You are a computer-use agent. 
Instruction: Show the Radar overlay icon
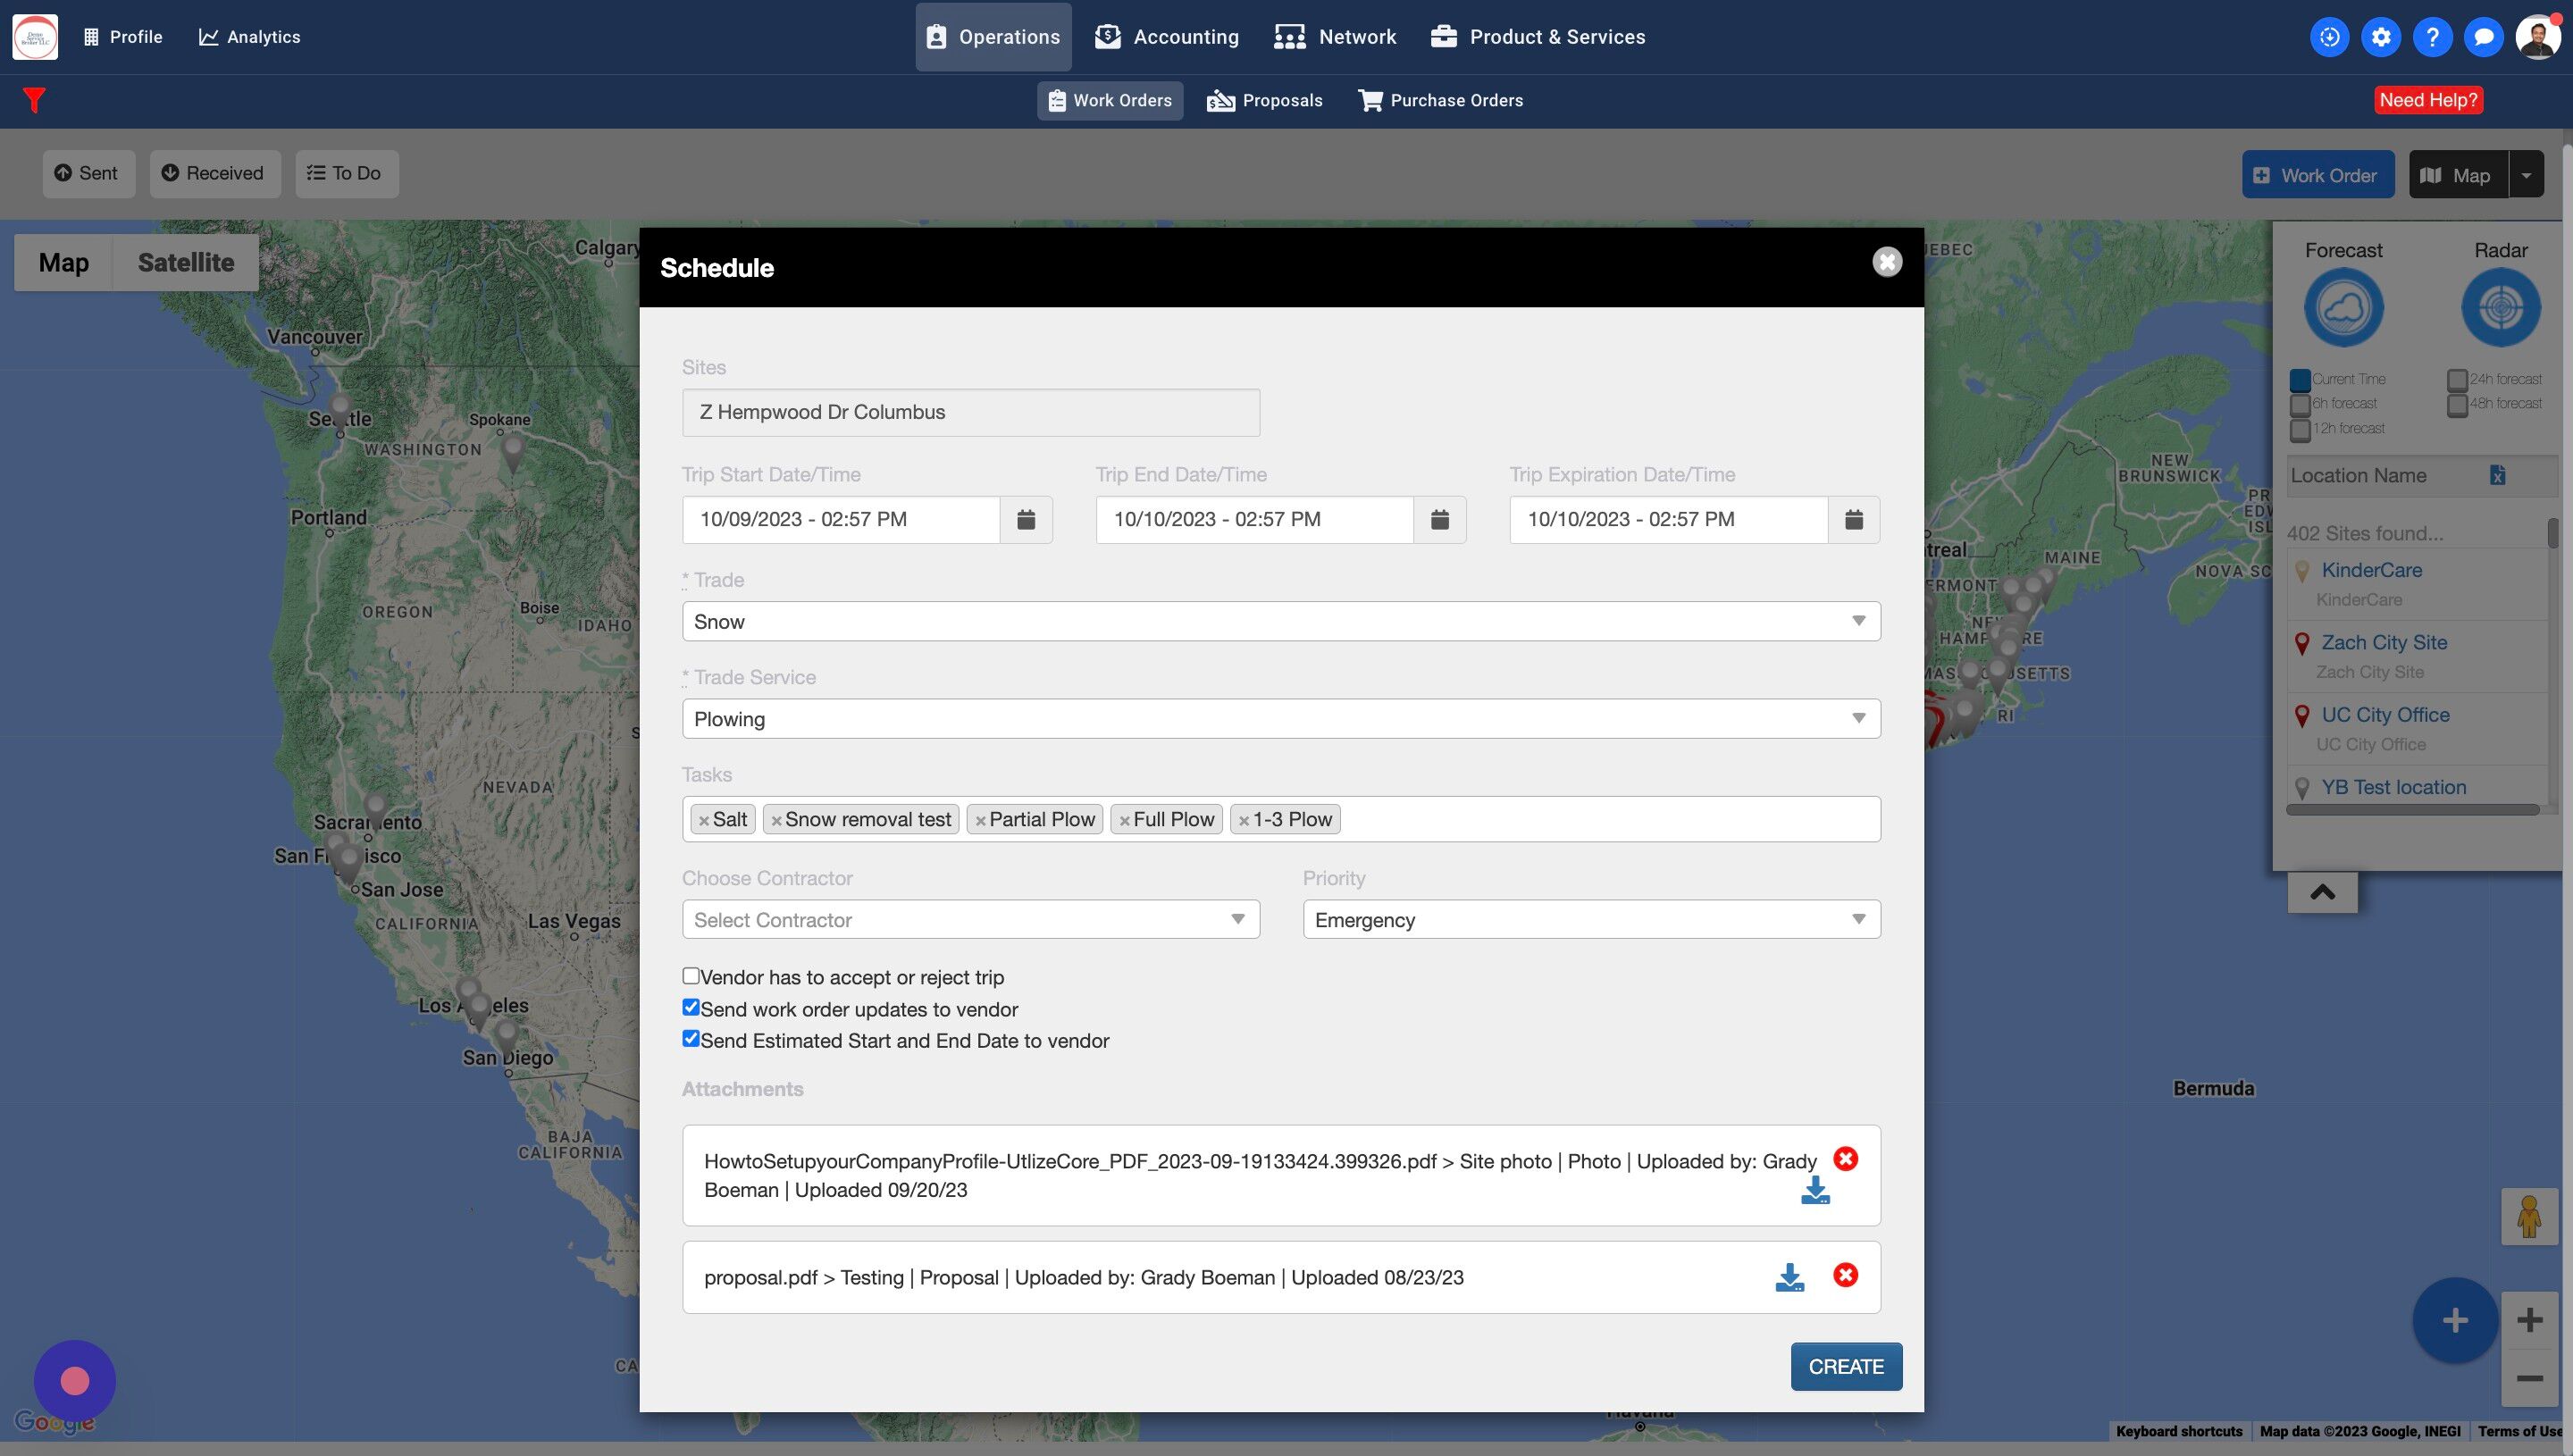tap(2500, 307)
